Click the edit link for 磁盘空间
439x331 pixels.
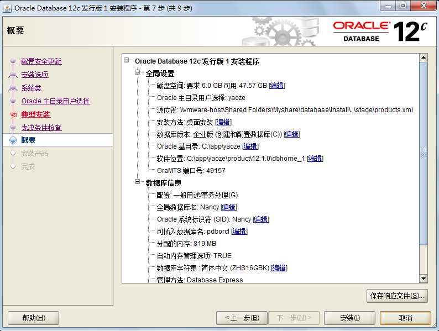[x=277, y=86]
